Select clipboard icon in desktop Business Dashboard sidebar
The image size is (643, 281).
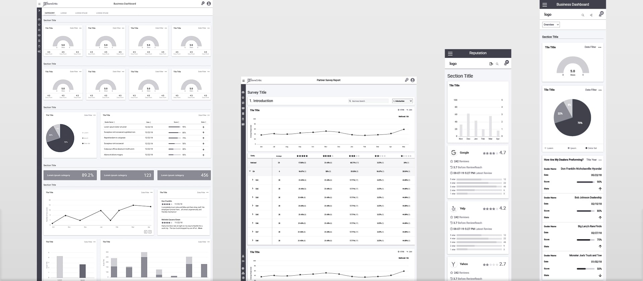point(39,46)
